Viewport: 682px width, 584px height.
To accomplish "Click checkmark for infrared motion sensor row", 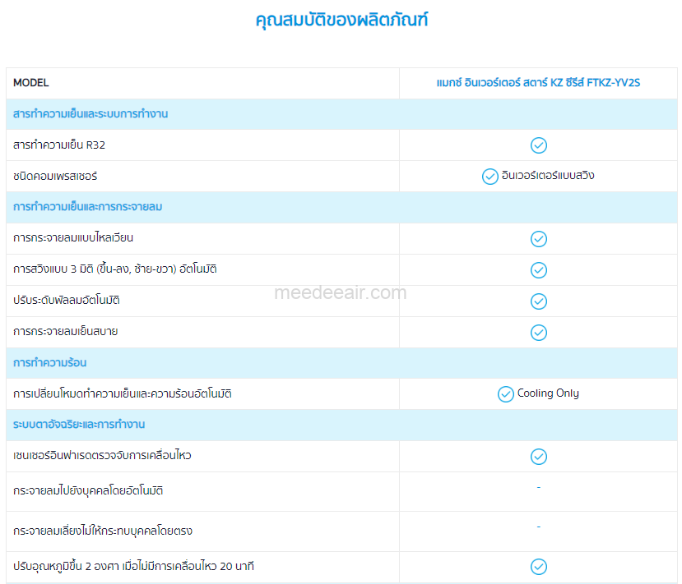I will 538,457.
